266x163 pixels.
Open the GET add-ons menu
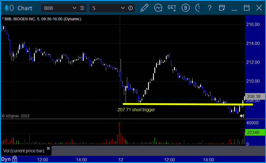point(172,8)
